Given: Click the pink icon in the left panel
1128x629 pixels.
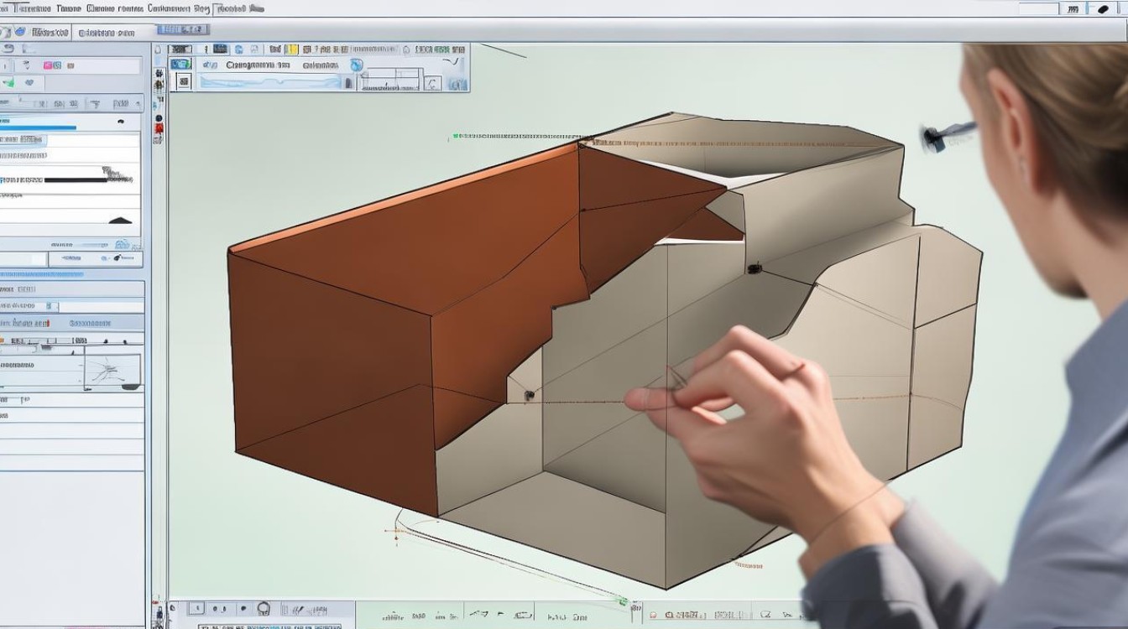Looking at the screenshot, I should tap(49, 65).
